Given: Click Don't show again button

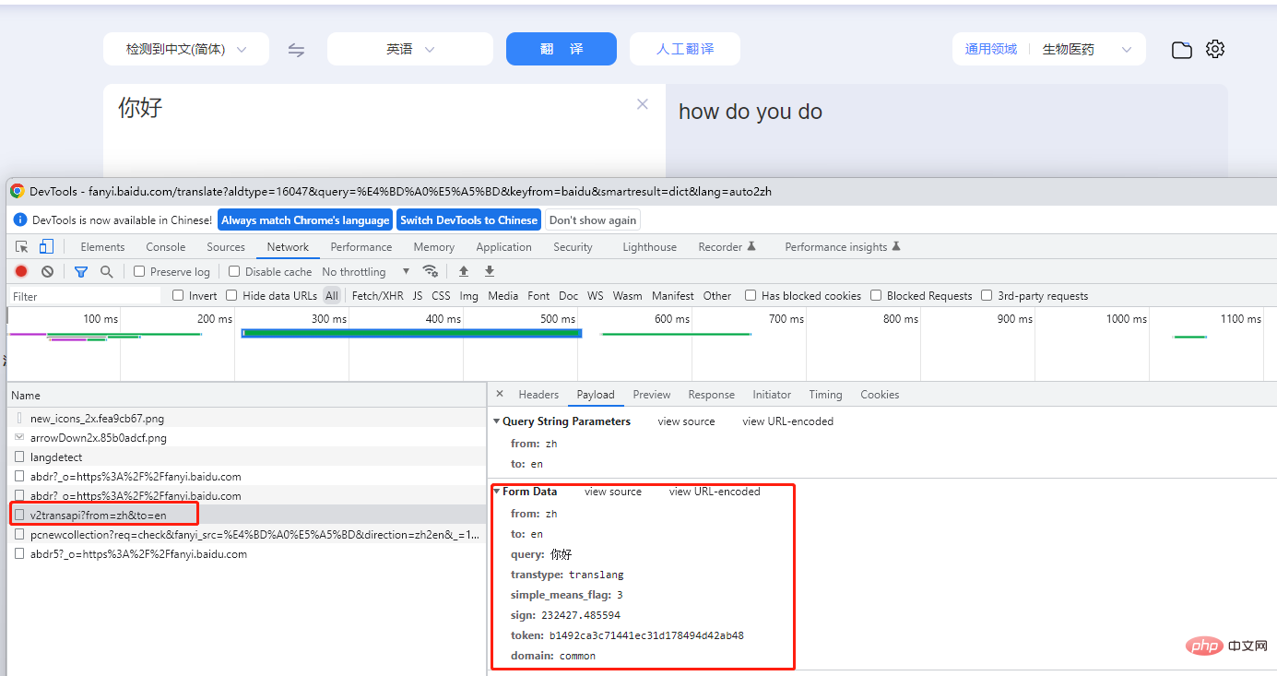Looking at the screenshot, I should click(x=593, y=219).
